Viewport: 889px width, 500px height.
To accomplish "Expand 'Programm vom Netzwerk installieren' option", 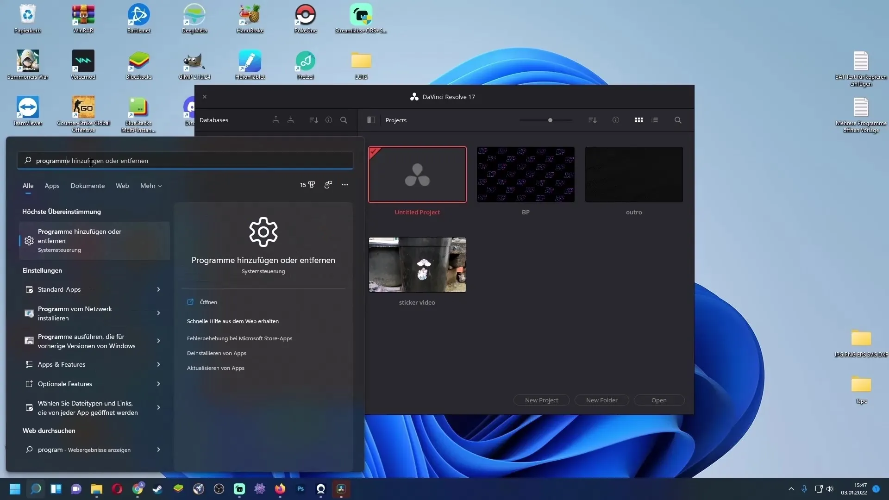I will point(158,312).
